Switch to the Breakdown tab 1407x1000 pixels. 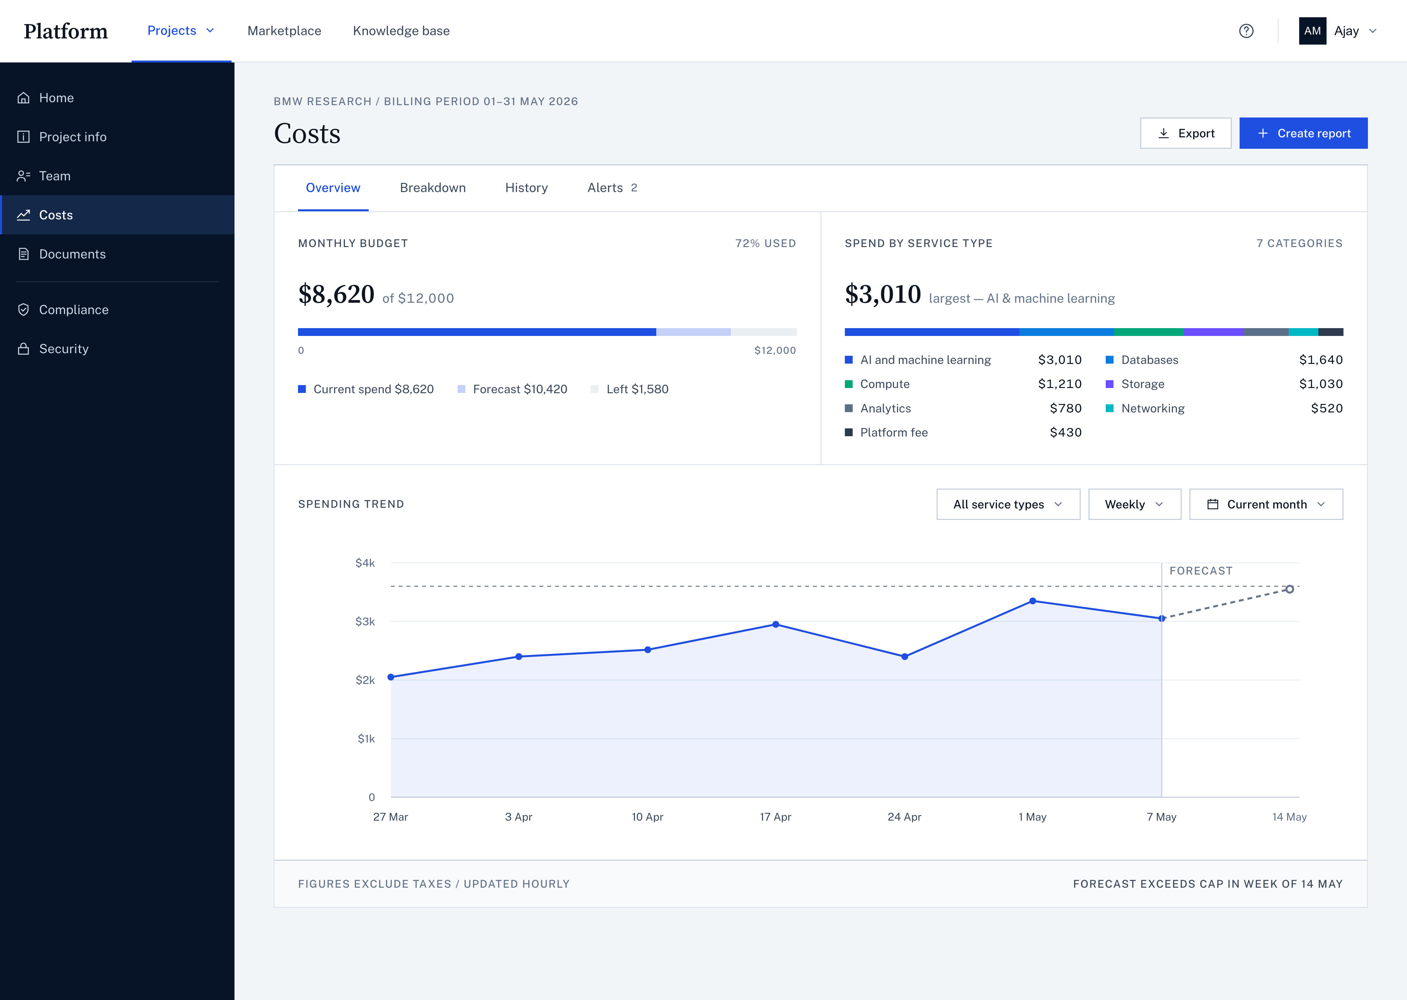coord(433,188)
